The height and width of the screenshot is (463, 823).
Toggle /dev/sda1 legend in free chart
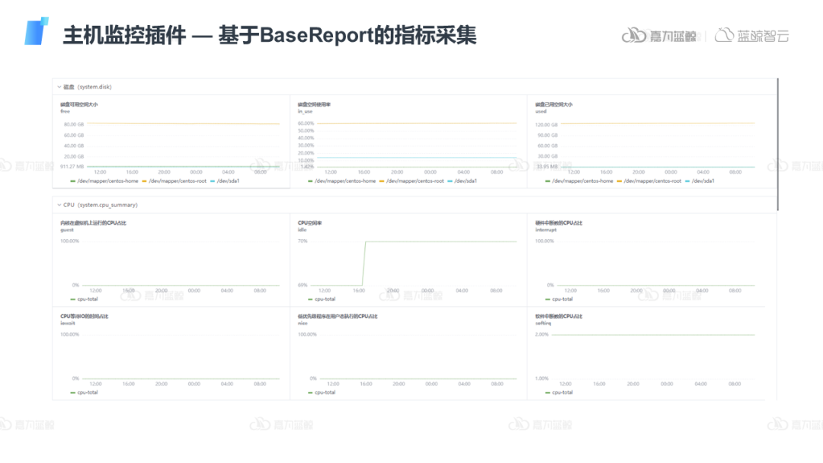tap(225, 181)
